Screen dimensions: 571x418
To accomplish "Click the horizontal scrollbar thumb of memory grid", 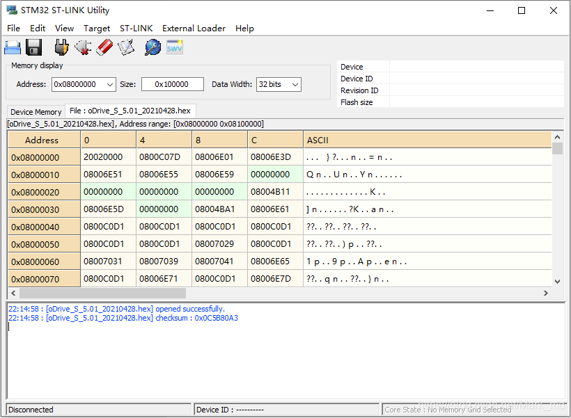I will (102, 293).
